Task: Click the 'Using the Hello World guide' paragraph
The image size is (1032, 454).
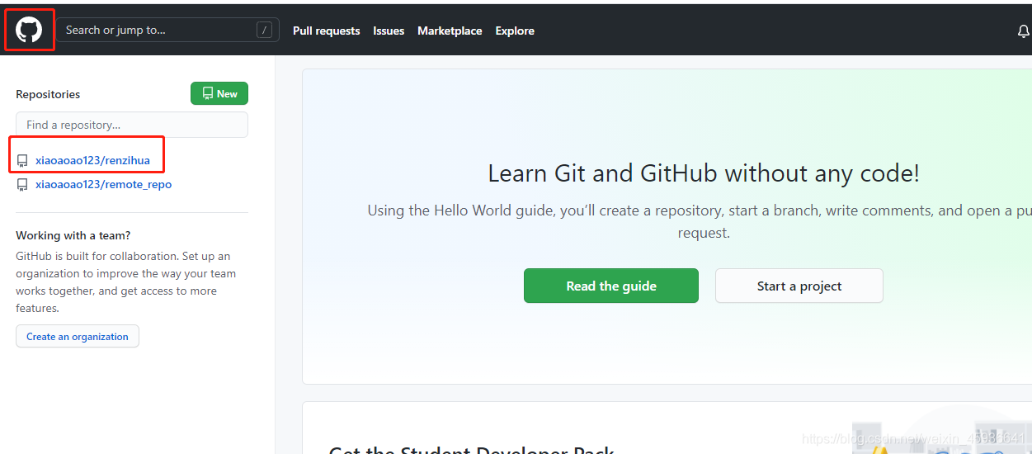Action: click(x=700, y=221)
